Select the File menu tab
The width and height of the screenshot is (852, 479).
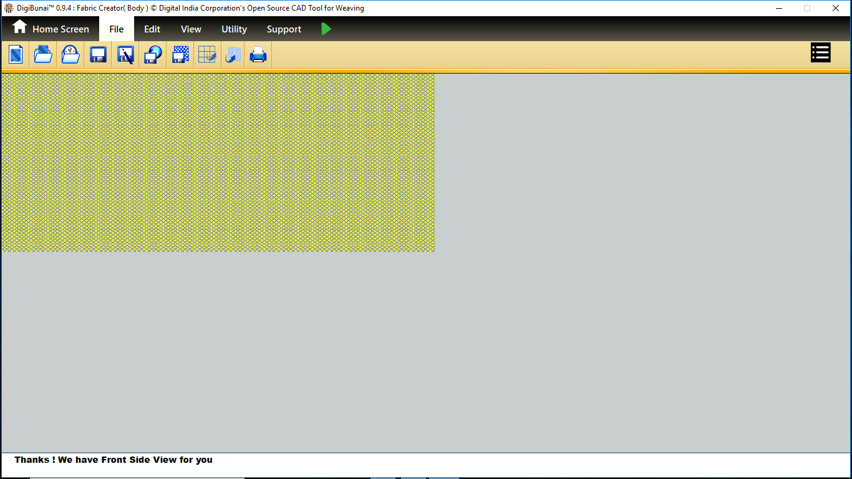[117, 29]
